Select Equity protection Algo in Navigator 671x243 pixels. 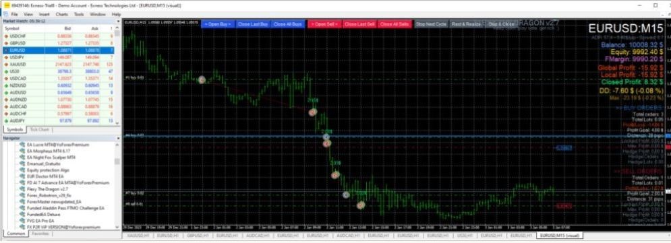click(x=47, y=170)
